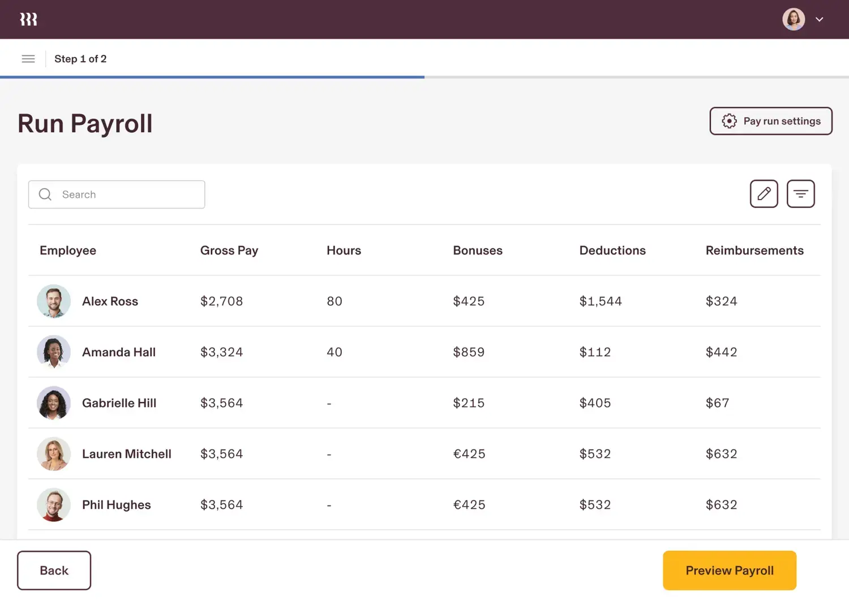Open the filter options icon
Viewport: 849px width, 601px height.
(x=800, y=194)
